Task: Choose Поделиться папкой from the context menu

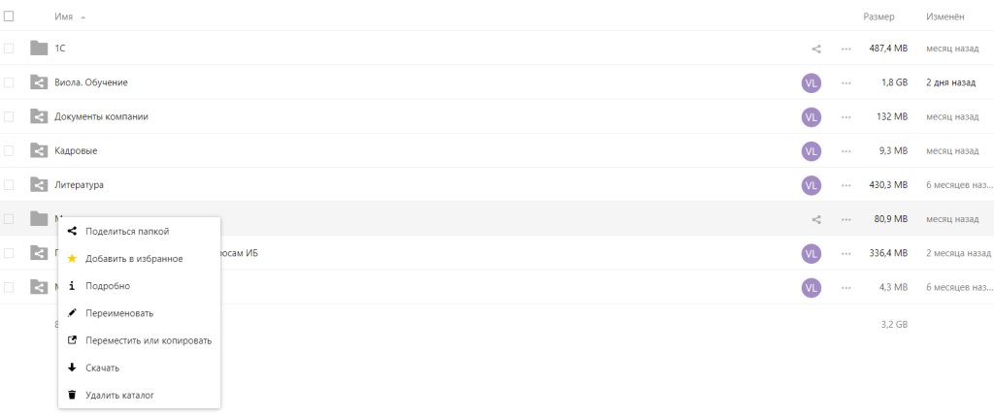Action: click(x=127, y=231)
